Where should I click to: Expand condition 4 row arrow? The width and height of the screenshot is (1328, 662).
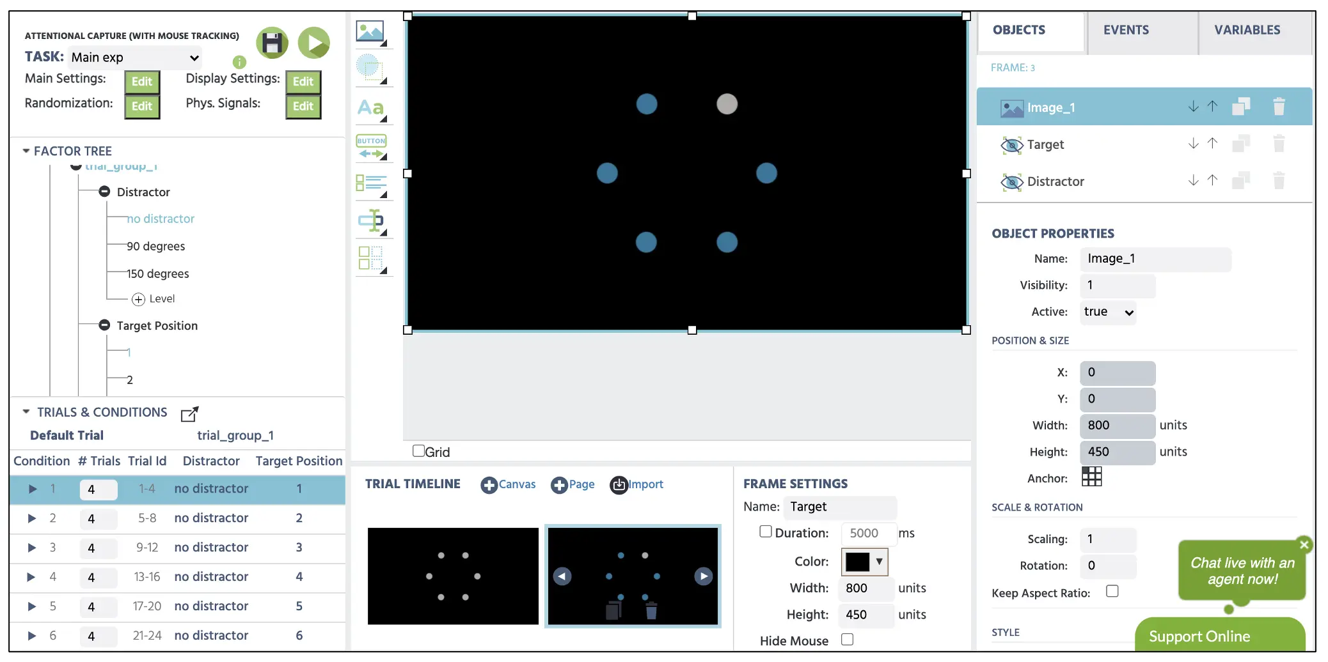tap(31, 577)
